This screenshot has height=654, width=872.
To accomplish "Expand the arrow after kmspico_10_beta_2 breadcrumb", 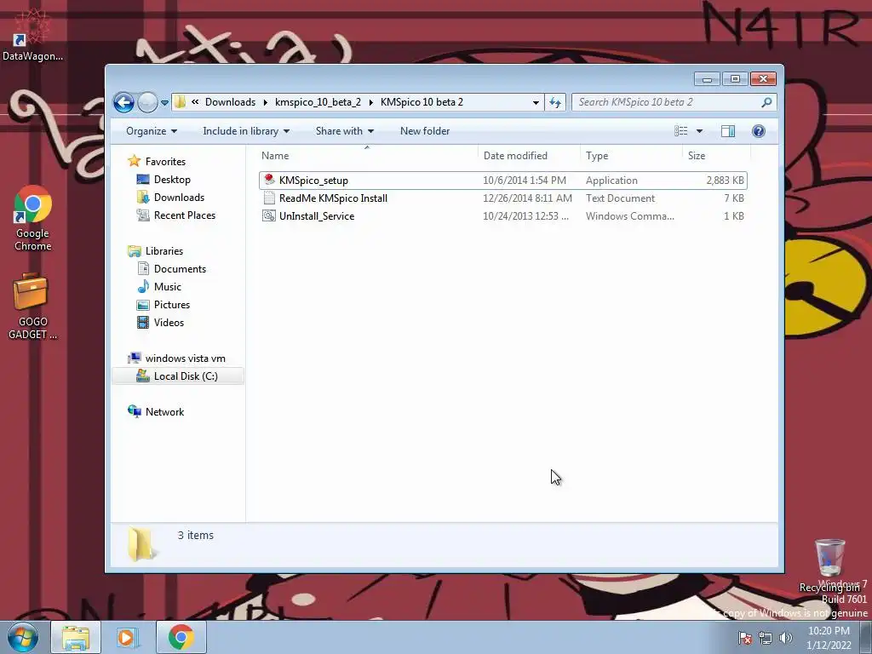I will click(371, 102).
